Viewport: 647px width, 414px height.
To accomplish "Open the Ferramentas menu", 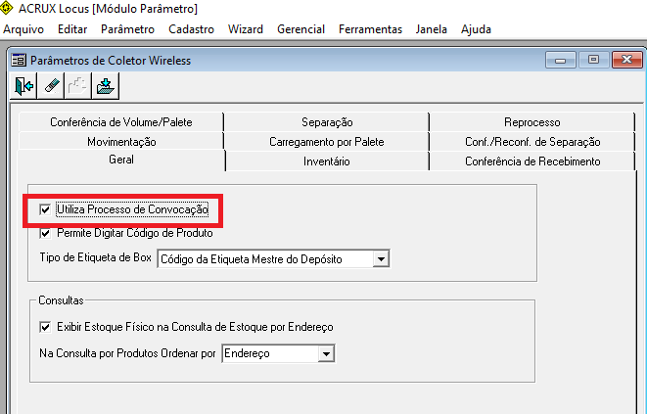I will coord(370,29).
